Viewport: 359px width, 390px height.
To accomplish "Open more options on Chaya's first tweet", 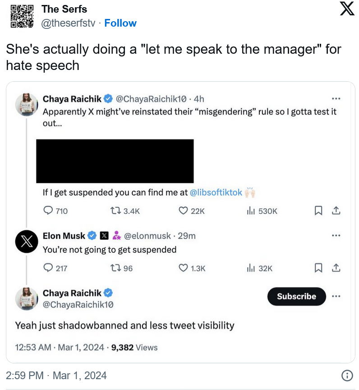I will [x=336, y=99].
